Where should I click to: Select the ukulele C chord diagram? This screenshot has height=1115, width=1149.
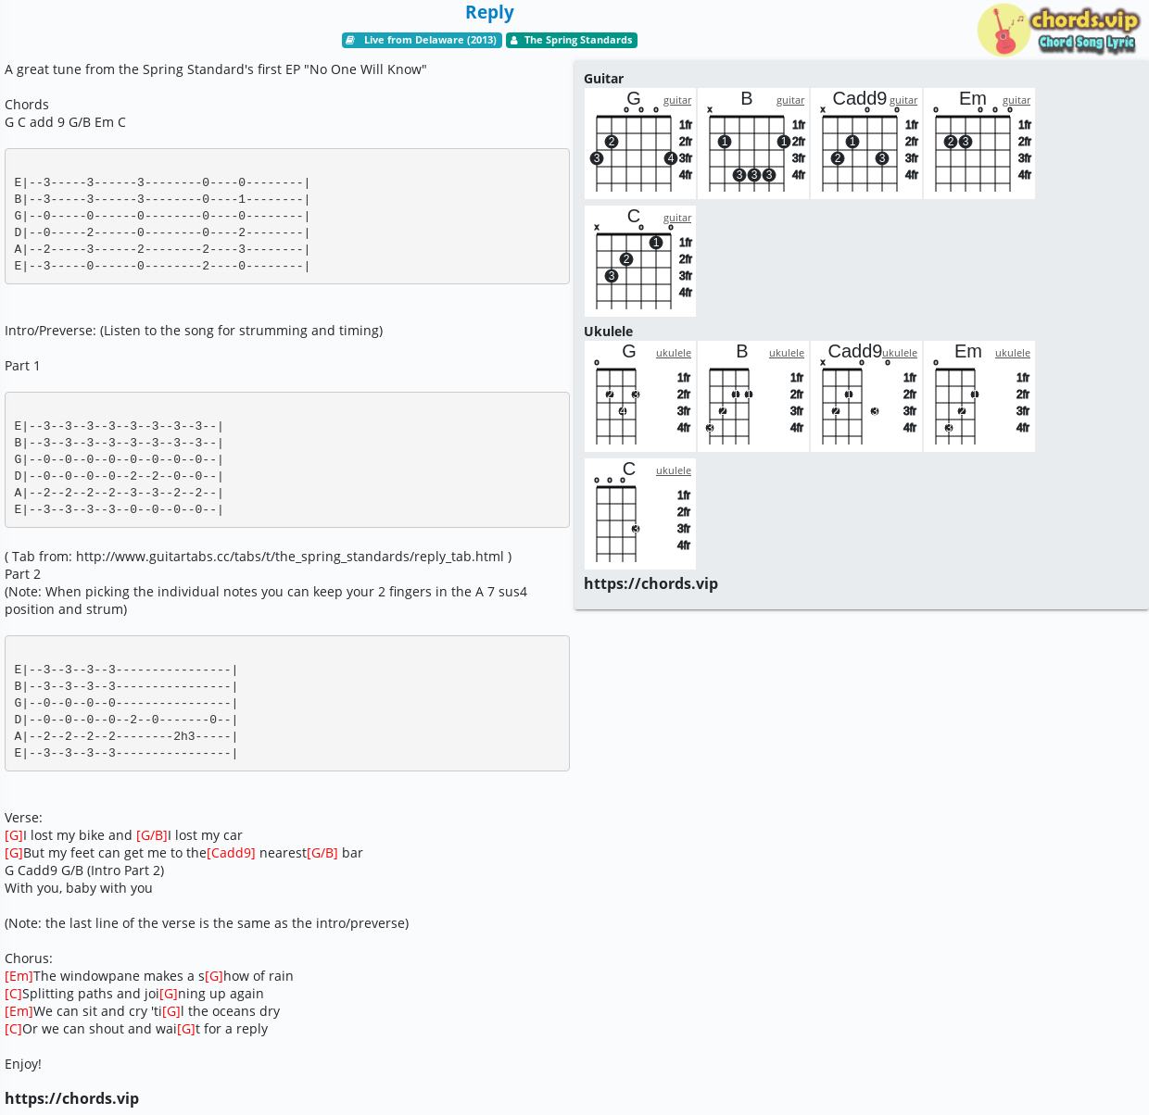coord(640,514)
